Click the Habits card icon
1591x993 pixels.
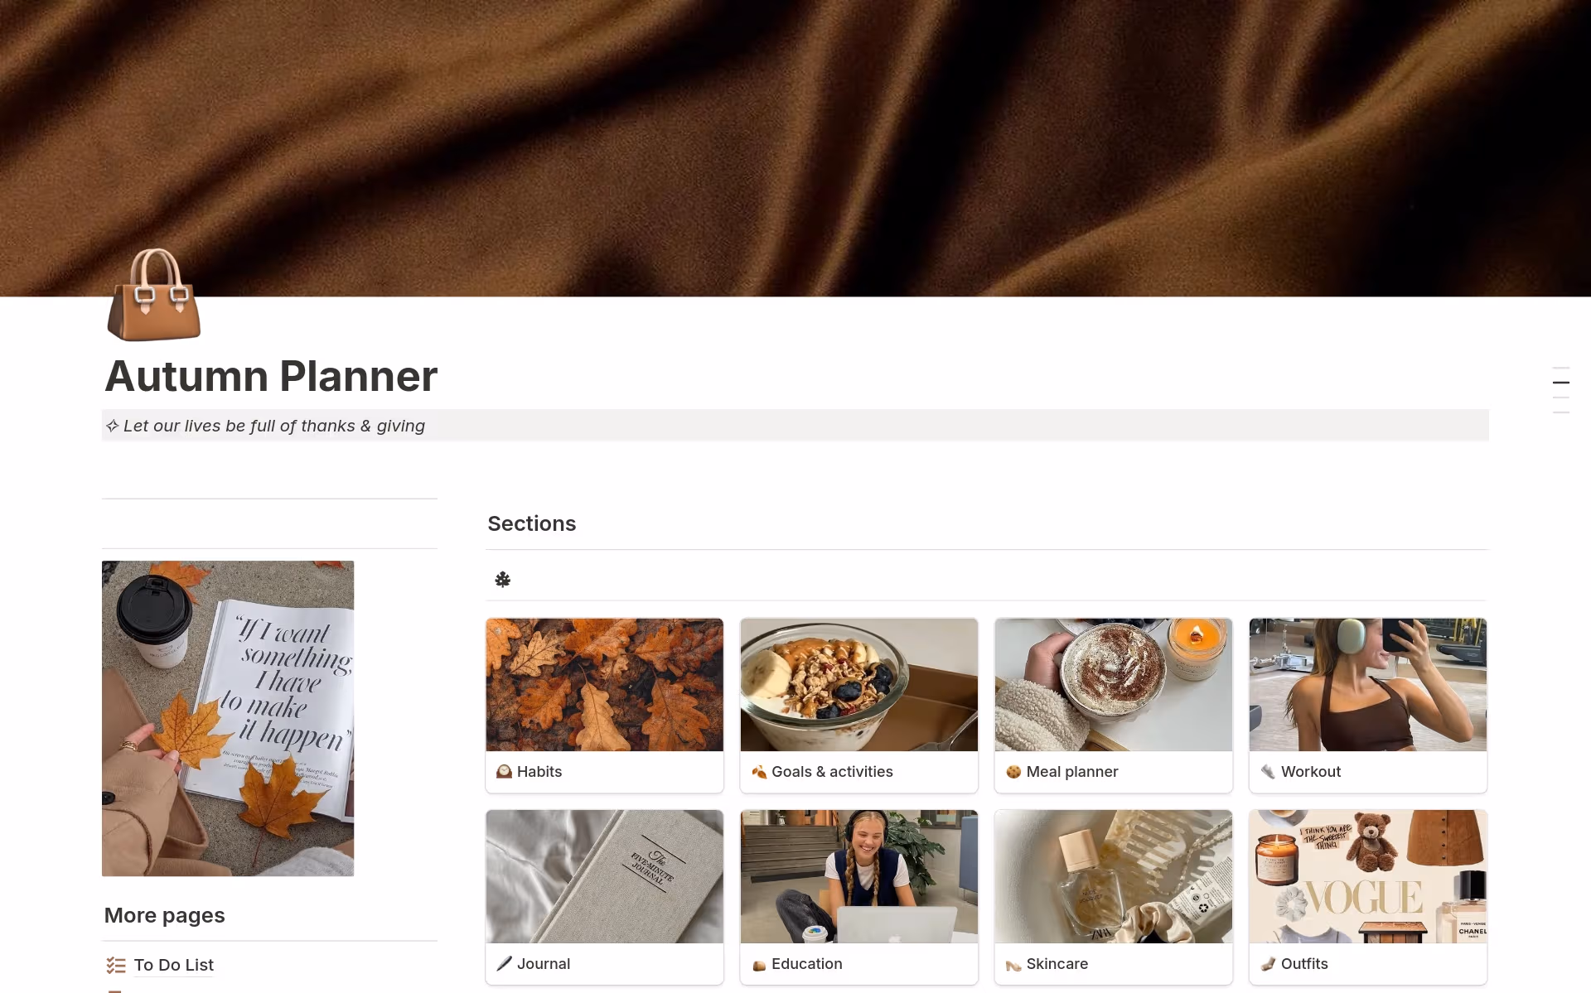coord(504,772)
